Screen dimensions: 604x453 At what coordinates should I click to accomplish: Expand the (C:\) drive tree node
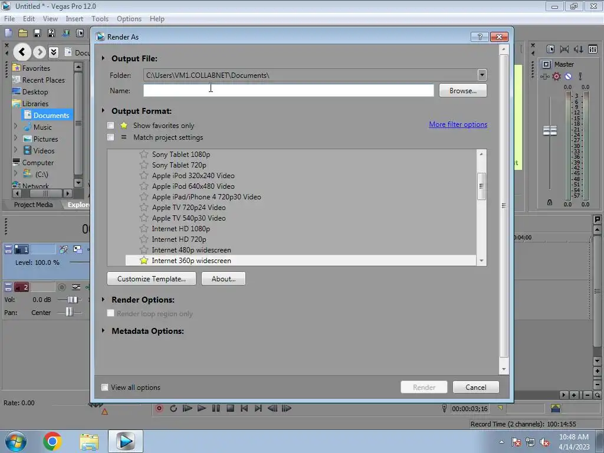pos(15,174)
